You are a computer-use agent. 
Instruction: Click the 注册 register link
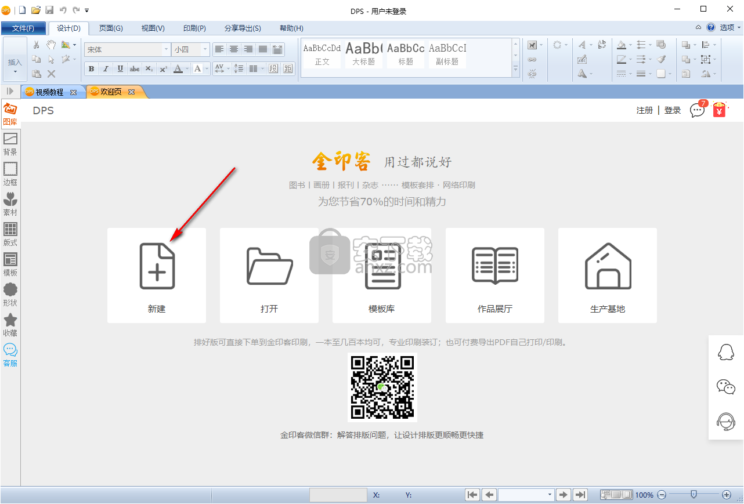[645, 110]
